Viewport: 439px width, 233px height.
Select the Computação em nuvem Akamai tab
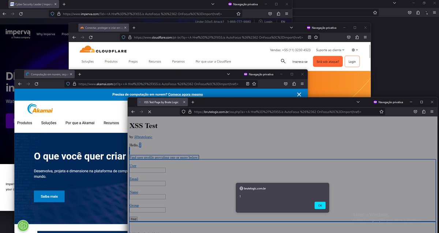[x=49, y=74]
